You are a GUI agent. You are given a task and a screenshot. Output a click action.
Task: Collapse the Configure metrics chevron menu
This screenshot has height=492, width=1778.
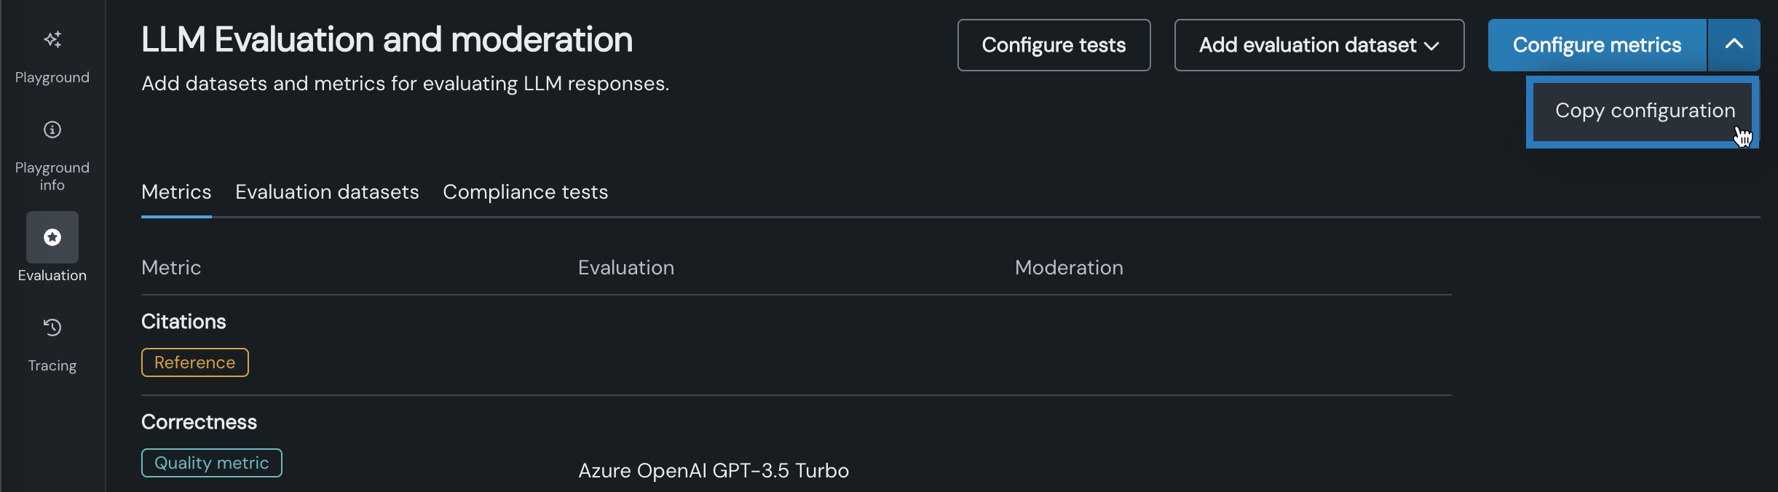1734,45
